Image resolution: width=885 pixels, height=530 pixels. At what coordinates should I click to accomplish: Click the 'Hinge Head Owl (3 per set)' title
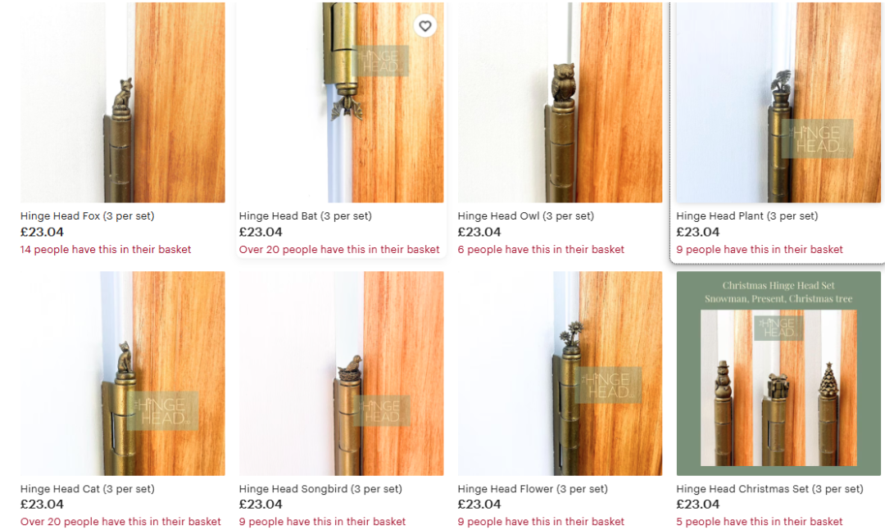click(526, 215)
